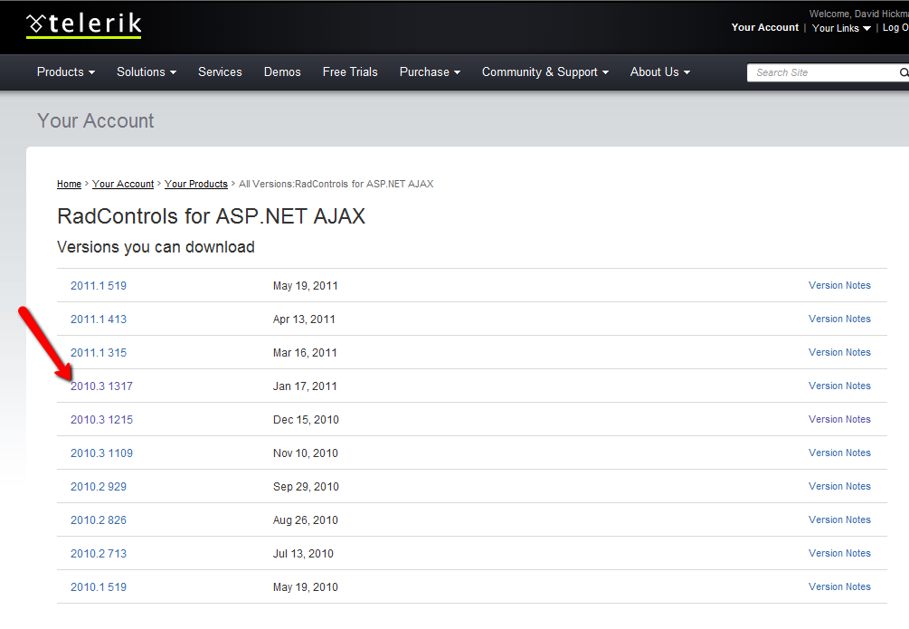Click the date Apr 13, 2011
The width and height of the screenshot is (909, 629).
pyautogui.click(x=304, y=319)
